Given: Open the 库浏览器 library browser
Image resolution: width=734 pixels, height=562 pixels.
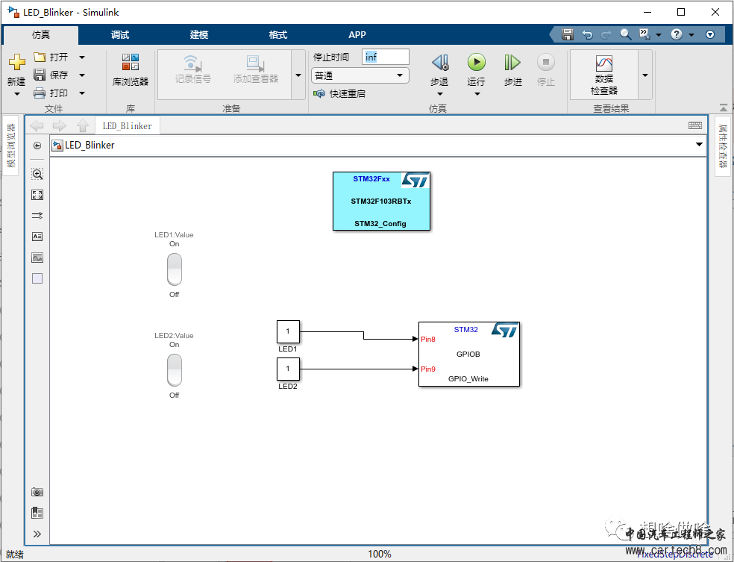Looking at the screenshot, I should [131, 69].
